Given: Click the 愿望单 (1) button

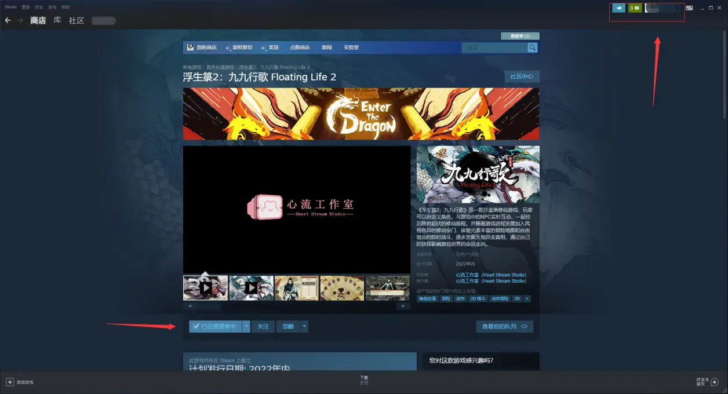Looking at the screenshot, I should 520,36.
